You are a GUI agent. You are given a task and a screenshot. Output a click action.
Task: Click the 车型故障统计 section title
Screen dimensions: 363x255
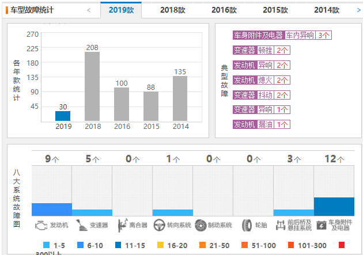32,10
